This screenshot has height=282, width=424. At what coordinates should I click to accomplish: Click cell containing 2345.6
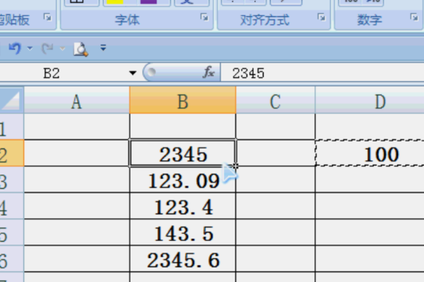183,259
